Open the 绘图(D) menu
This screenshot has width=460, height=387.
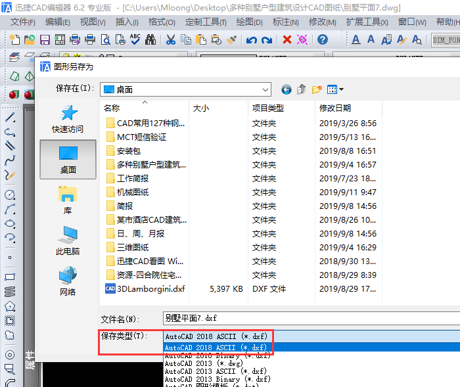pos(249,22)
